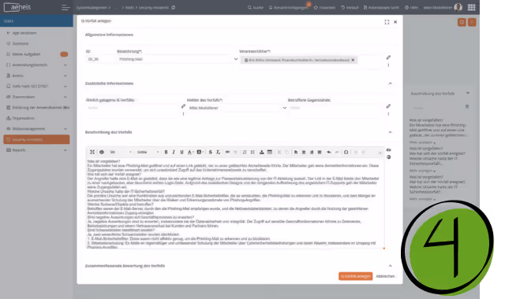Screen dimensions: 505x299
Task: Collapse Zusammenfassende Bewertung des Vorfalls section
Action: pyautogui.click(x=390, y=266)
